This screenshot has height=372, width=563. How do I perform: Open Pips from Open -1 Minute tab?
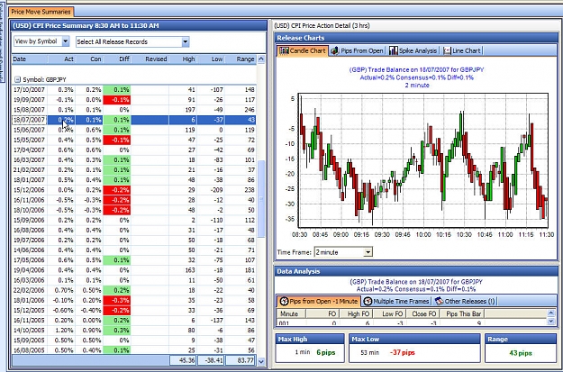(319, 301)
